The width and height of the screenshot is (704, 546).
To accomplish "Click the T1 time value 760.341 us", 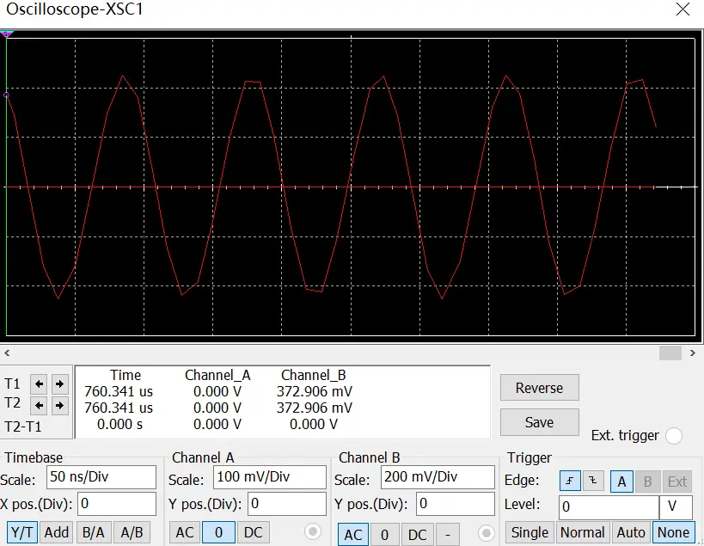I will pos(119,391).
